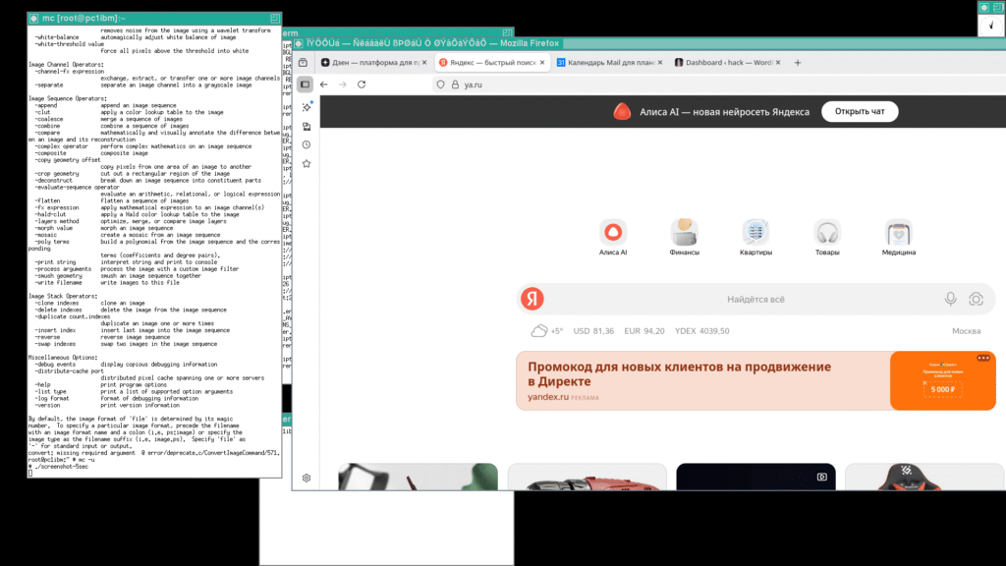
Task: Open the Квартиры service icon
Action: [x=755, y=233]
